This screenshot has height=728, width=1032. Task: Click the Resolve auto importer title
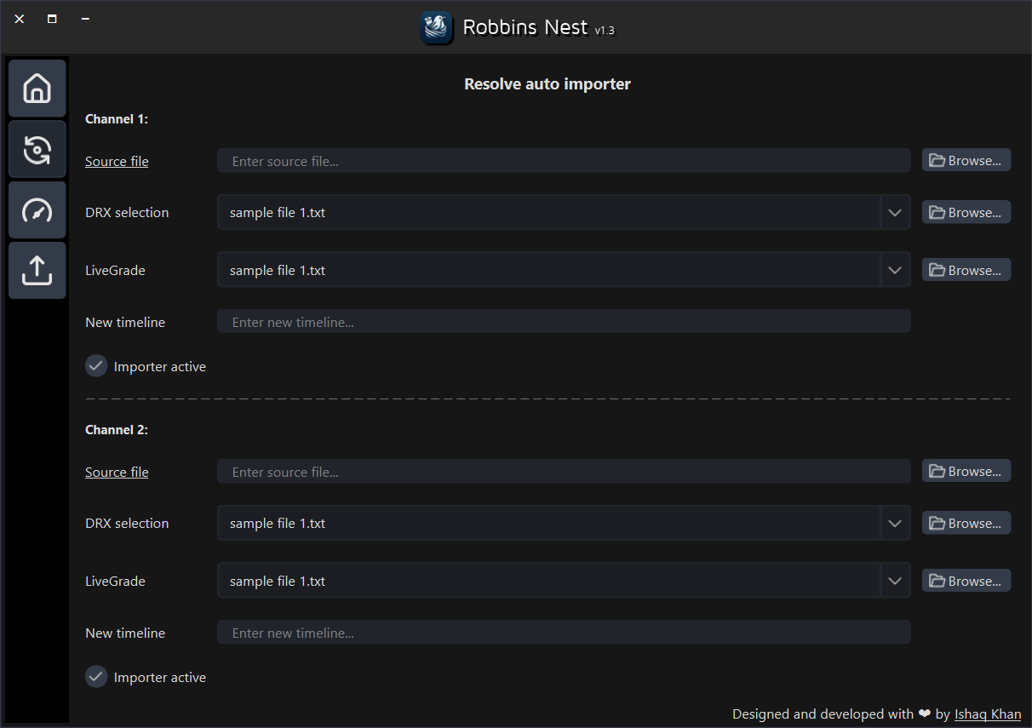(x=548, y=84)
